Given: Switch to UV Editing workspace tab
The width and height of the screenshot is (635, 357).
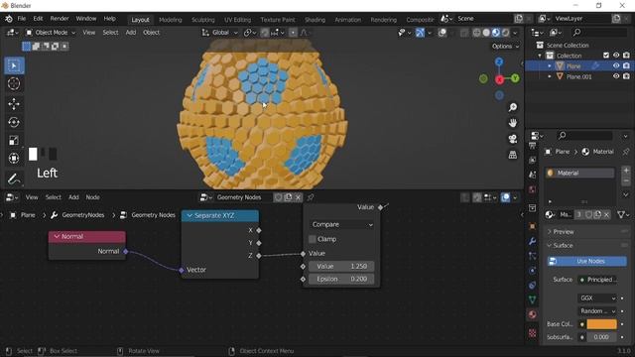Looking at the screenshot, I should (x=237, y=20).
